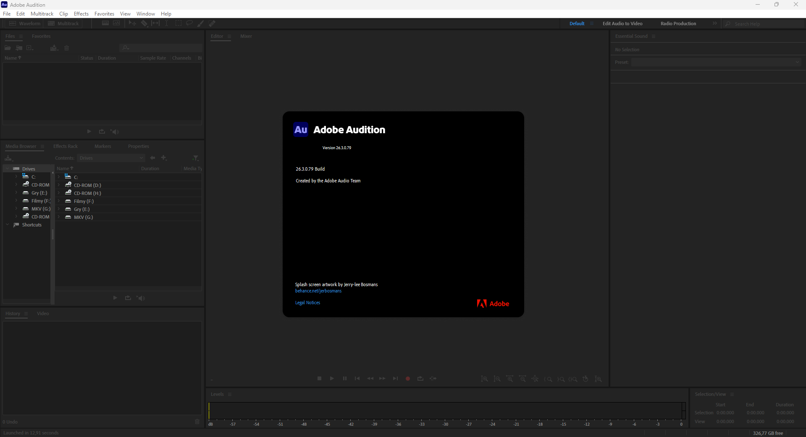Image resolution: width=806 pixels, height=437 pixels.
Task: Click Insert into Multitrack icon in Files panel
Action: pyautogui.click(x=54, y=48)
